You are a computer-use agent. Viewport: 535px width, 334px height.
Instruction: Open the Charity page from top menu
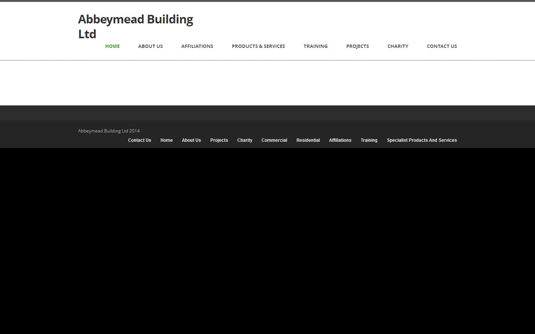point(398,46)
